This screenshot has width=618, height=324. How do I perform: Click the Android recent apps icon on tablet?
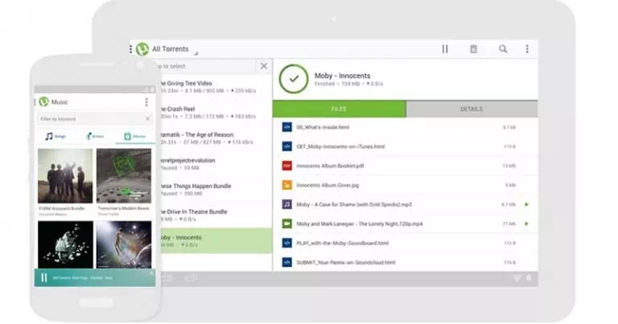click(192, 279)
